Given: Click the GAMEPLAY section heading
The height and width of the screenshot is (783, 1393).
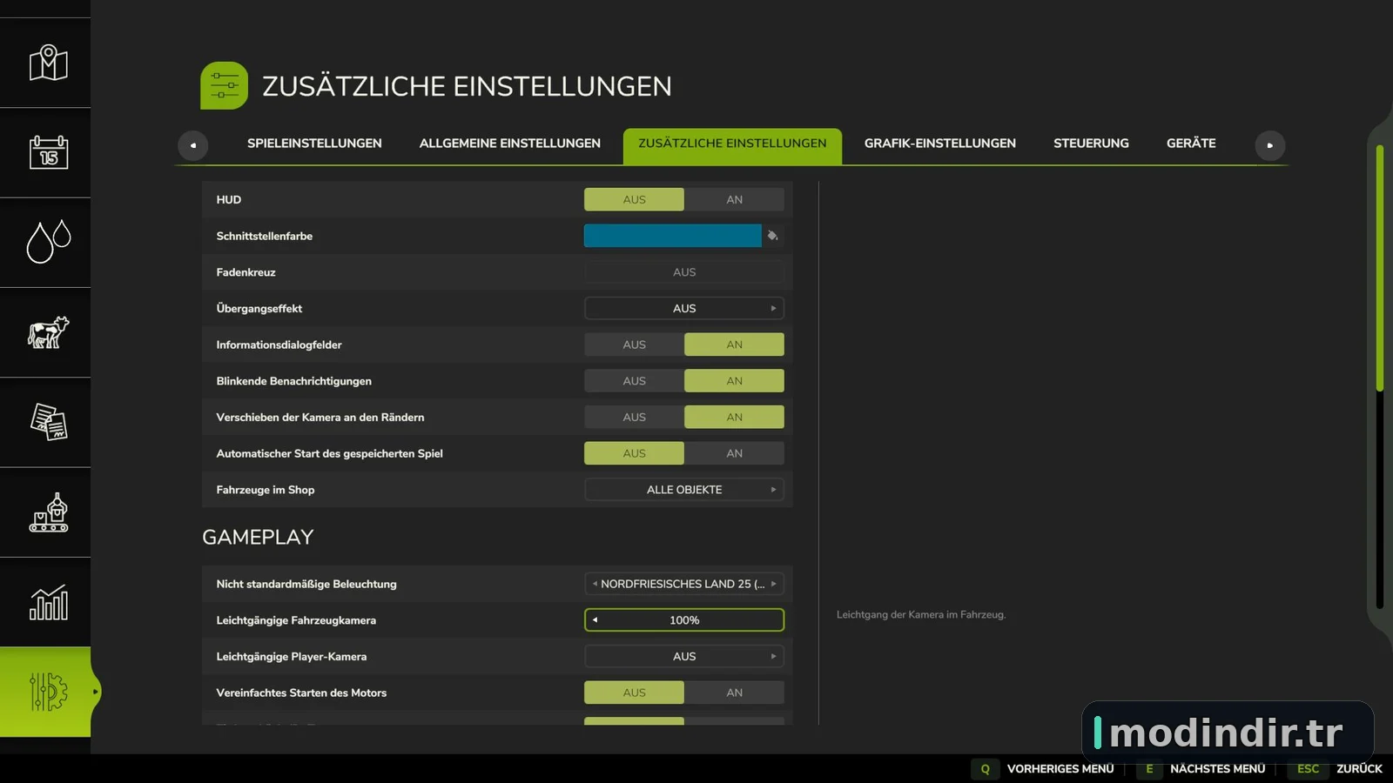Looking at the screenshot, I should [258, 537].
